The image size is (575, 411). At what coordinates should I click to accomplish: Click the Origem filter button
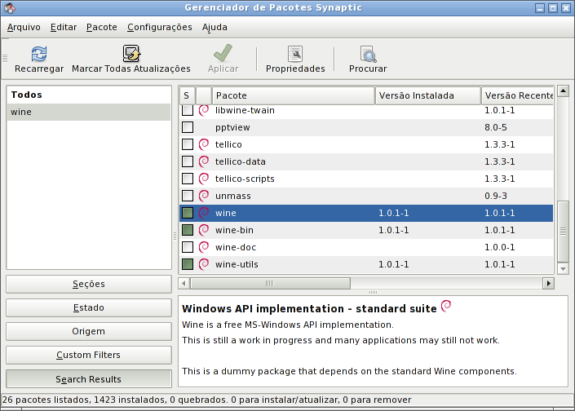[x=89, y=331]
